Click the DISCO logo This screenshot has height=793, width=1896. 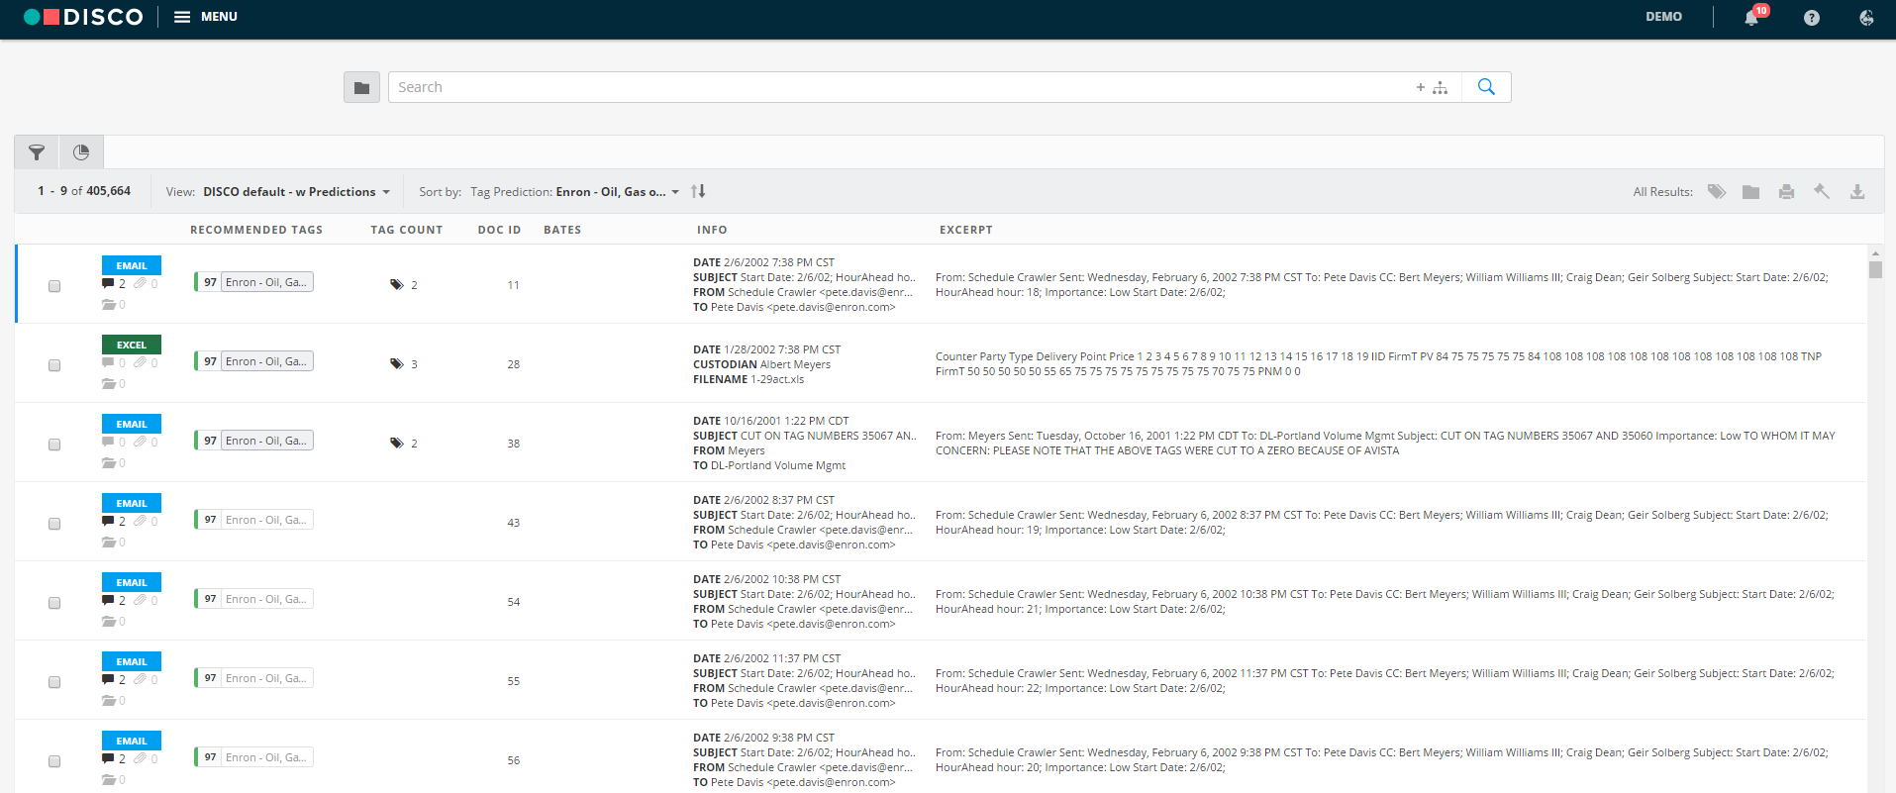tap(83, 17)
